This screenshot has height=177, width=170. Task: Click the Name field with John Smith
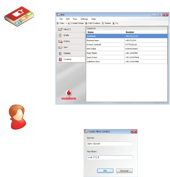110,144
